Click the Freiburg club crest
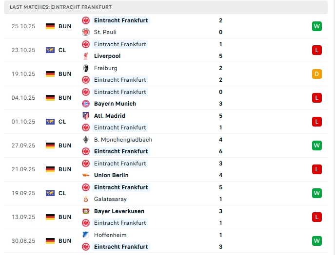 86,68
